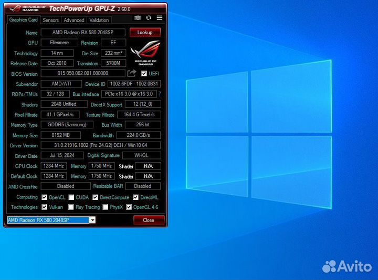378x280 pixels.
Task: Click the refresh icon in GPU-Z
Action: pyautogui.click(x=149, y=18)
